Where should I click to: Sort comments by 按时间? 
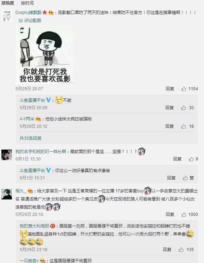[27, 3]
